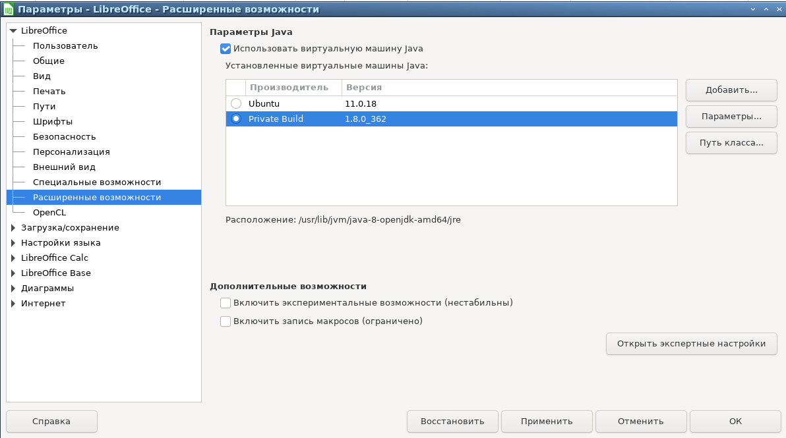Open the Шрифты settings page
786x438 pixels.
pos(53,122)
